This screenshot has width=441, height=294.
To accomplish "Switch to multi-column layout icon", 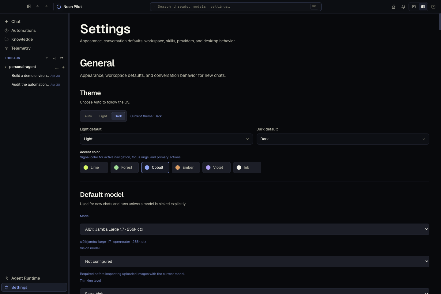I will pyautogui.click(x=423, y=7).
